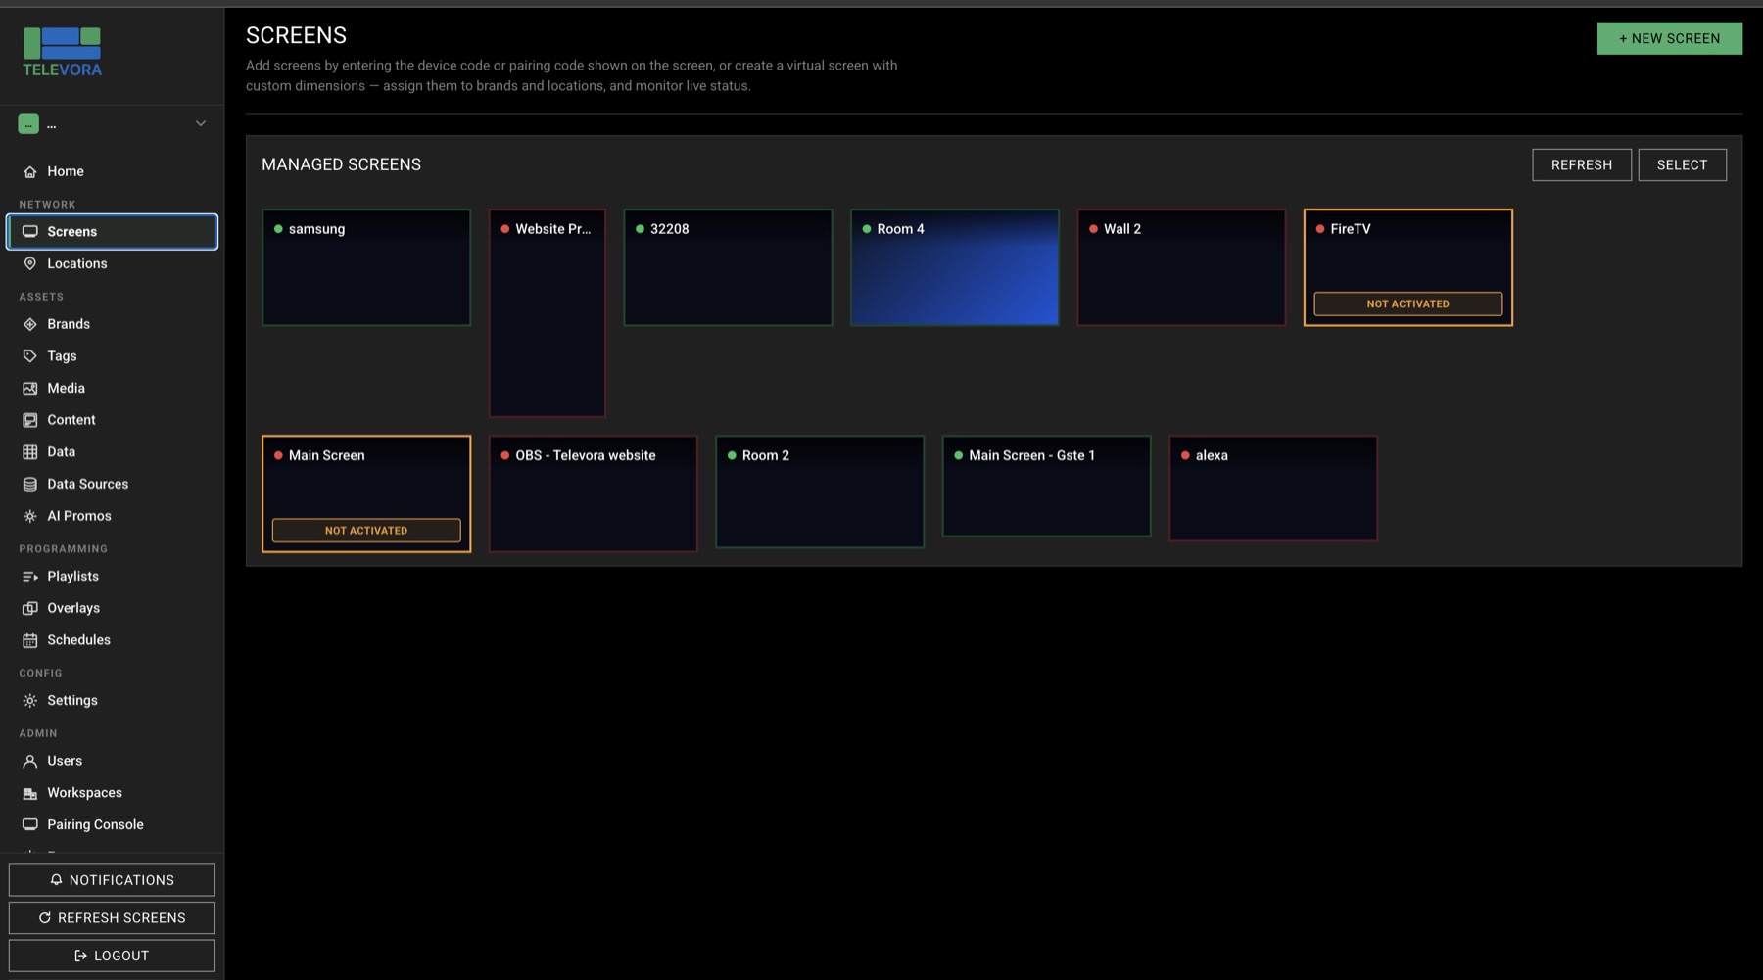Click the REFRESH button in Managed Screens
The width and height of the screenshot is (1763, 980).
1582,164
